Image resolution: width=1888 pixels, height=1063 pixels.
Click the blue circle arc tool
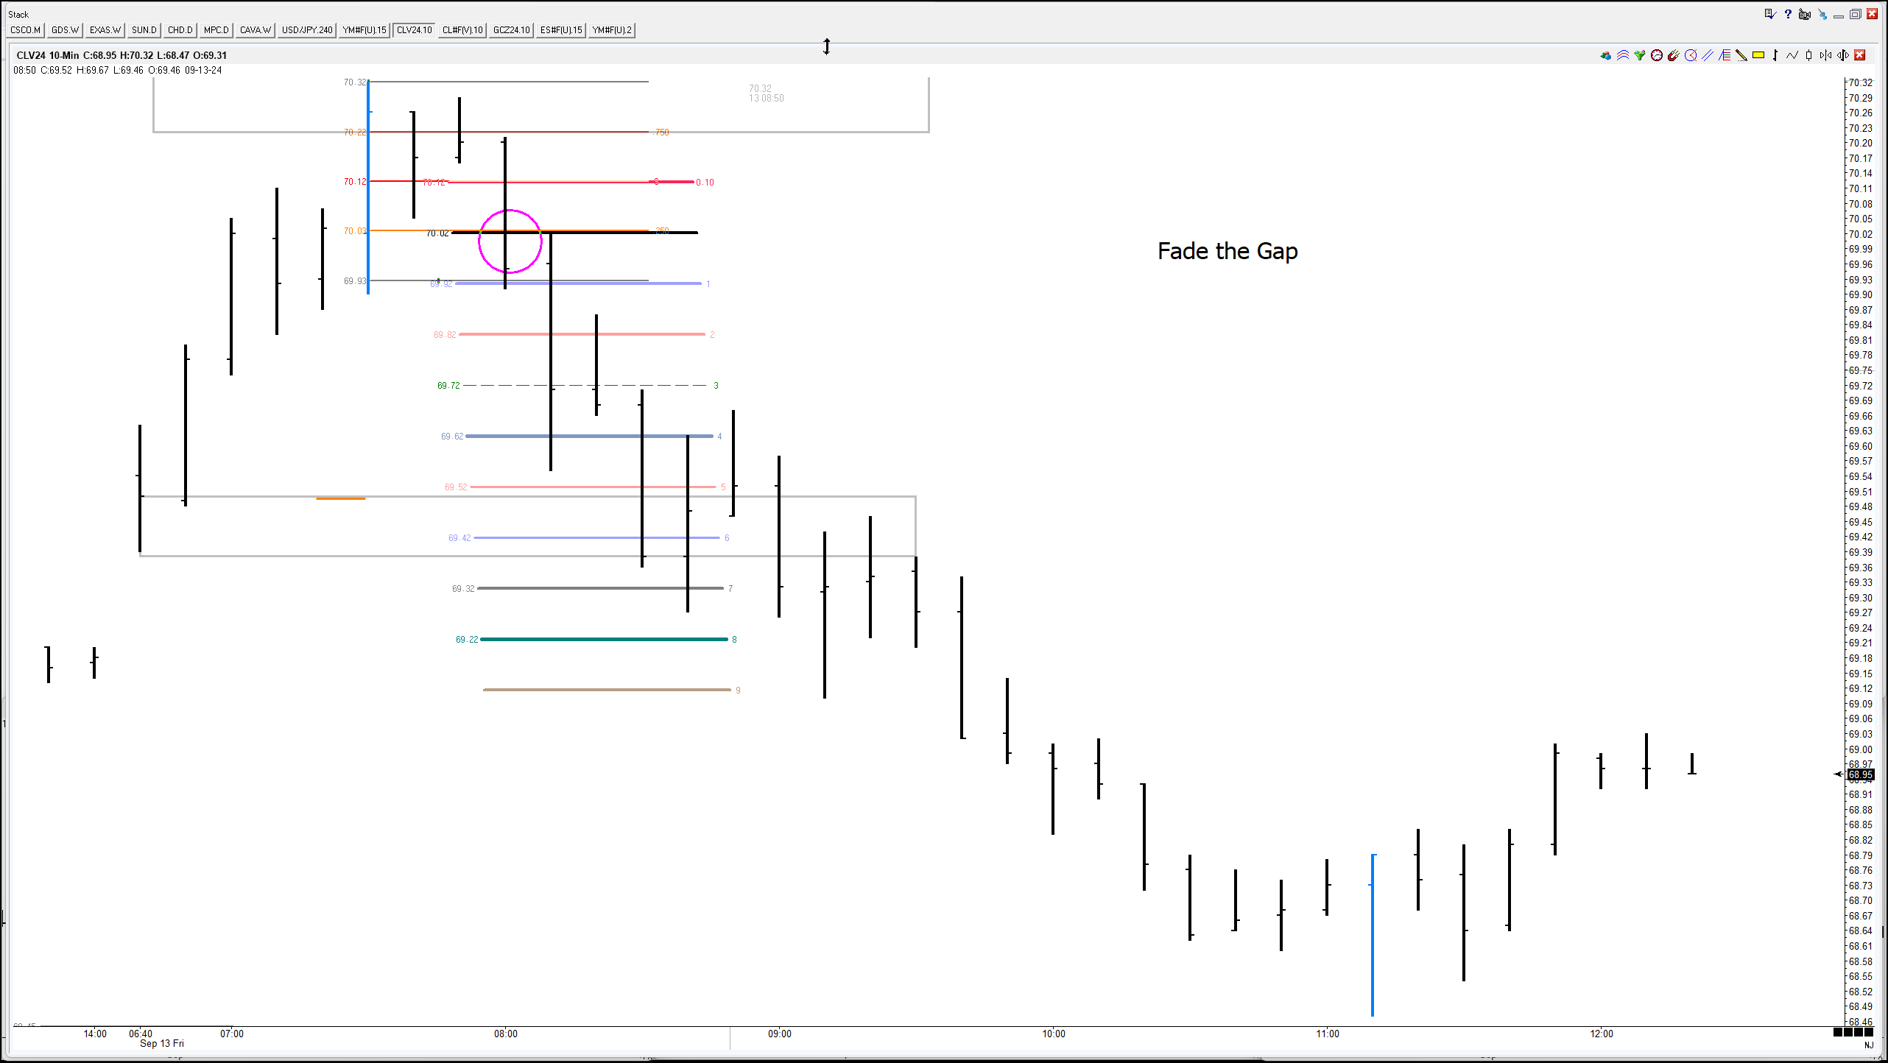point(1691,55)
